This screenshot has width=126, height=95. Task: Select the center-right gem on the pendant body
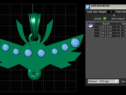point(41,53)
